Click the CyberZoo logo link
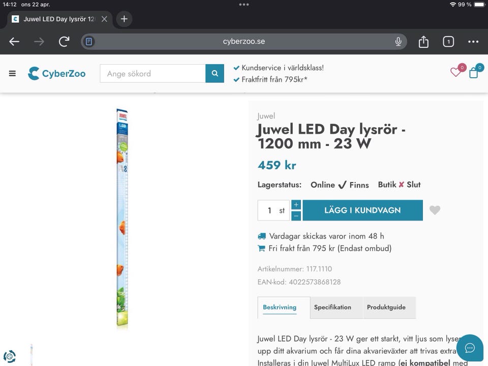488x366 pixels. pyautogui.click(x=57, y=74)
